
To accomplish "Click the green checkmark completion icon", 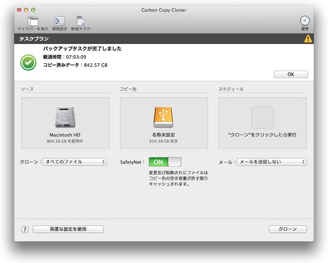I will tap(28, 62).
